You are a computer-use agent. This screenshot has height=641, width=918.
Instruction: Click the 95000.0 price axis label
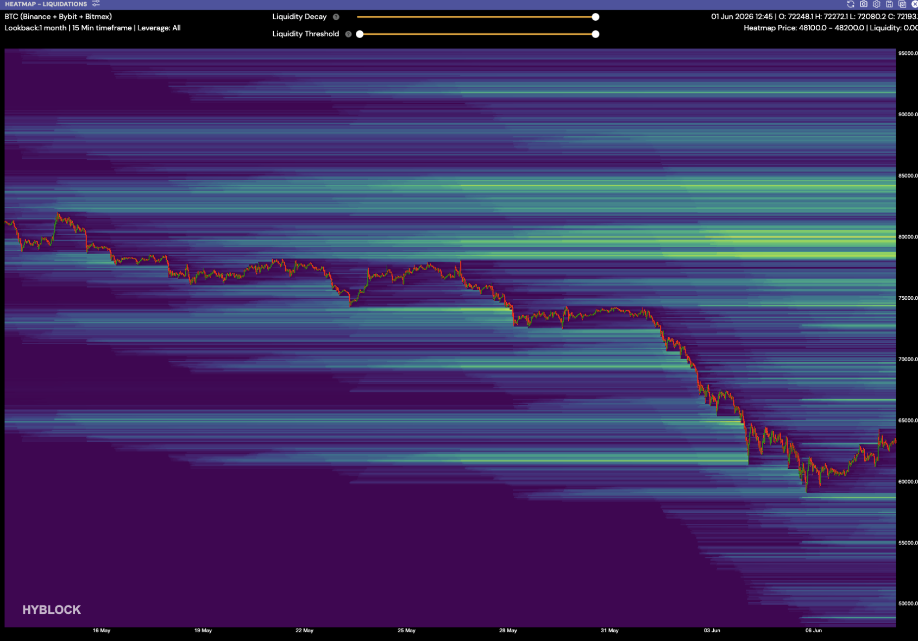908,53
